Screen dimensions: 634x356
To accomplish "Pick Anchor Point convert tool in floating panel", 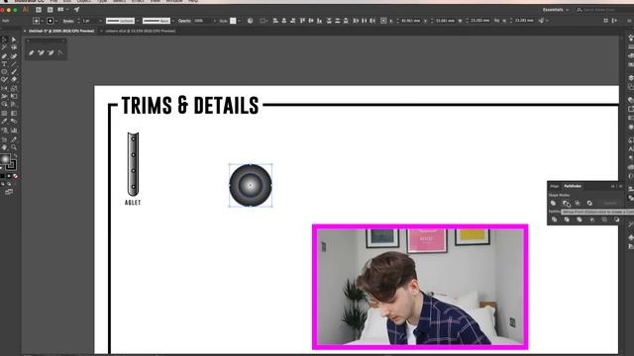I will (60, 52).
